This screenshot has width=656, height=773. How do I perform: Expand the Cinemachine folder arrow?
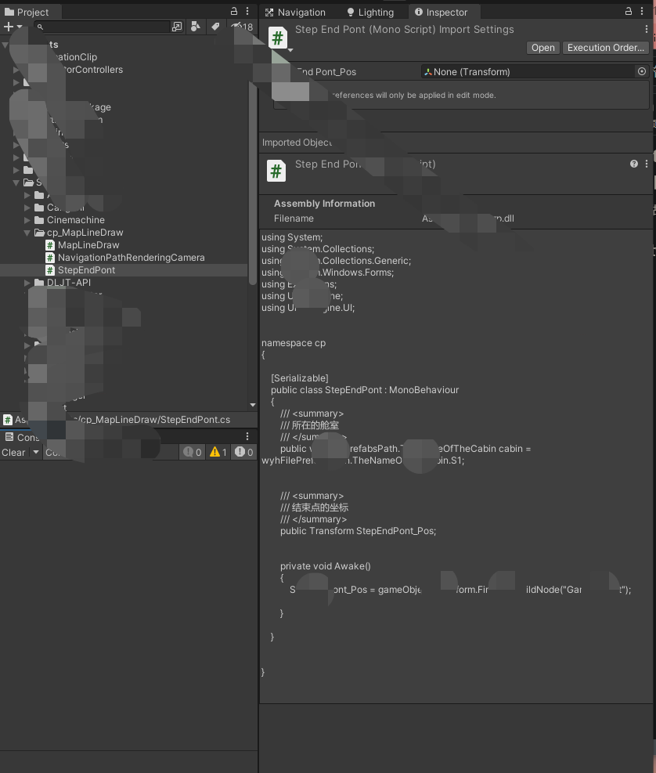click(27, 220)
